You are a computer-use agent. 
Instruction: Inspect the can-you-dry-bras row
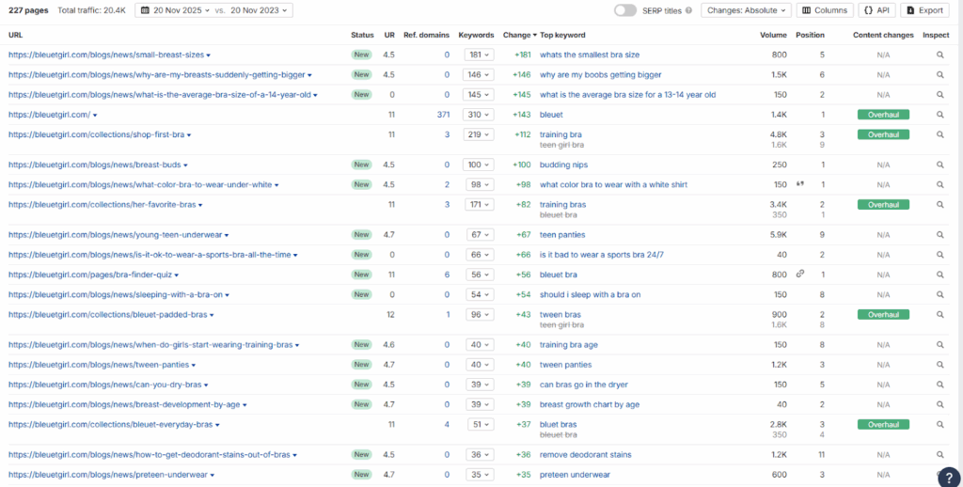coord(939,385)
